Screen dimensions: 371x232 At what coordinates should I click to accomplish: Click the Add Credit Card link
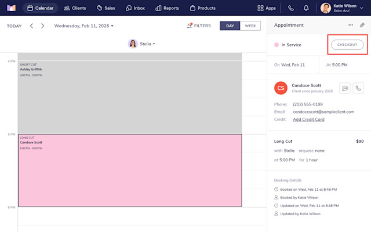point(308,119)
